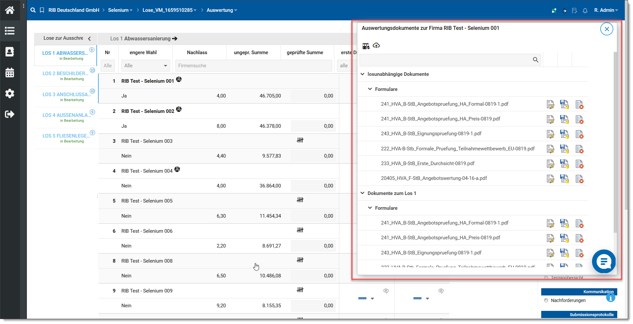
Task: Click the dialog's vertical scrollbar
Action: click(x=615, y=143)
